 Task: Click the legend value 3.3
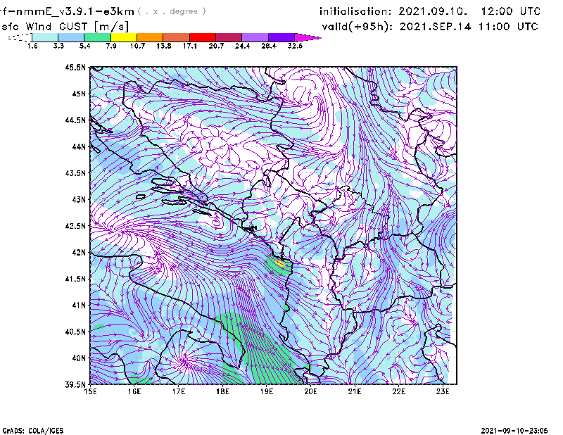point(58,46)
